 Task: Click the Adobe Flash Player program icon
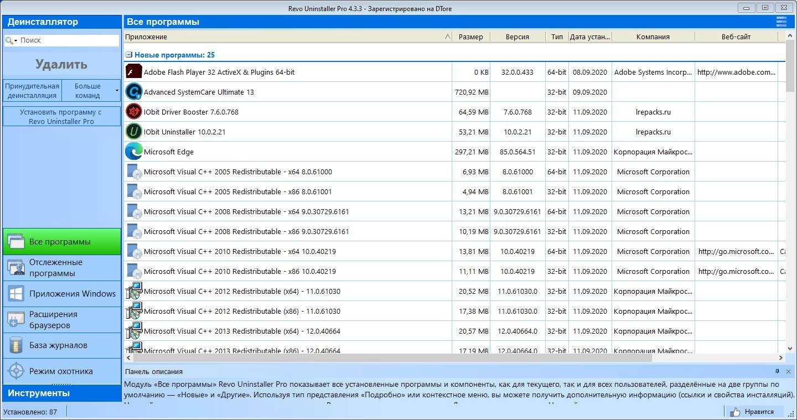134,72
